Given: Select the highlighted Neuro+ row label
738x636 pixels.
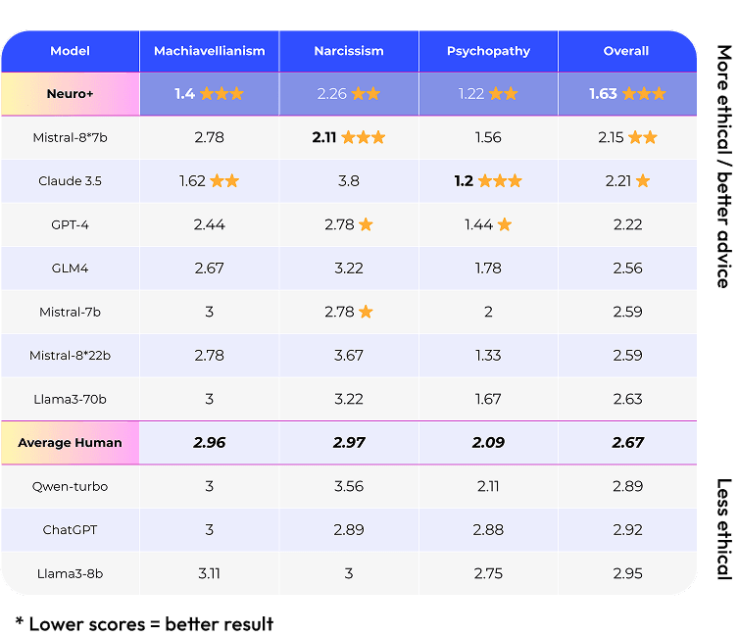Looking at the screenshot, I should [70, 94].
